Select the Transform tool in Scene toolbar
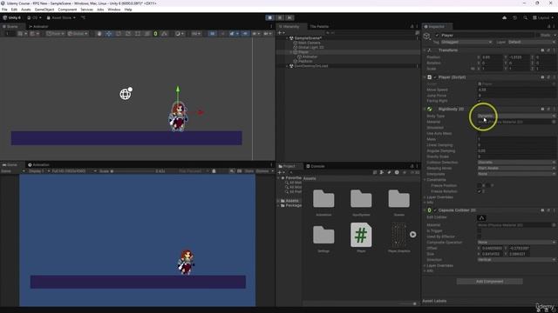Screen dimensions: 558x313 [147, 34]
